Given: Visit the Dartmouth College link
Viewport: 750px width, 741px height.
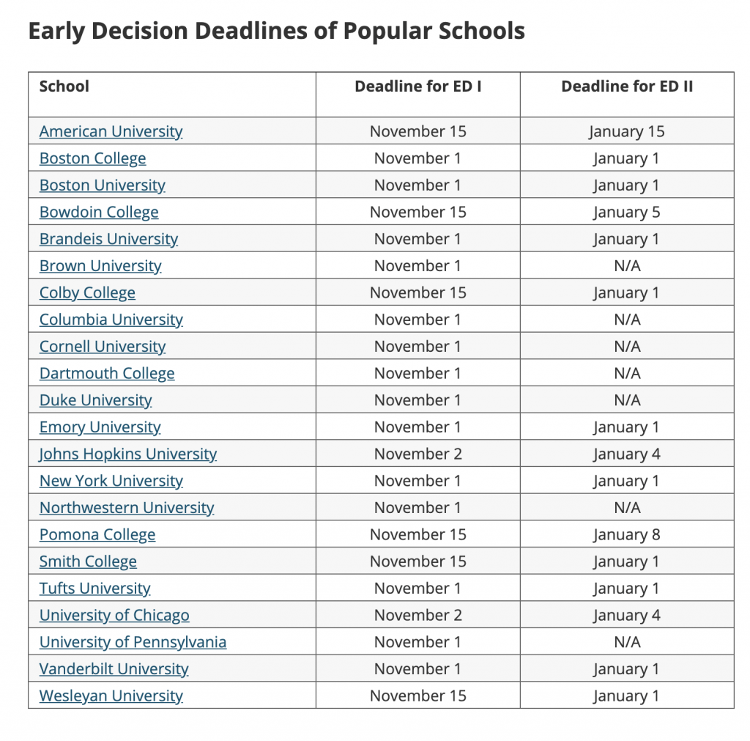Looking at the screenshot, I should pyautogui.click(x=107, y=374).
